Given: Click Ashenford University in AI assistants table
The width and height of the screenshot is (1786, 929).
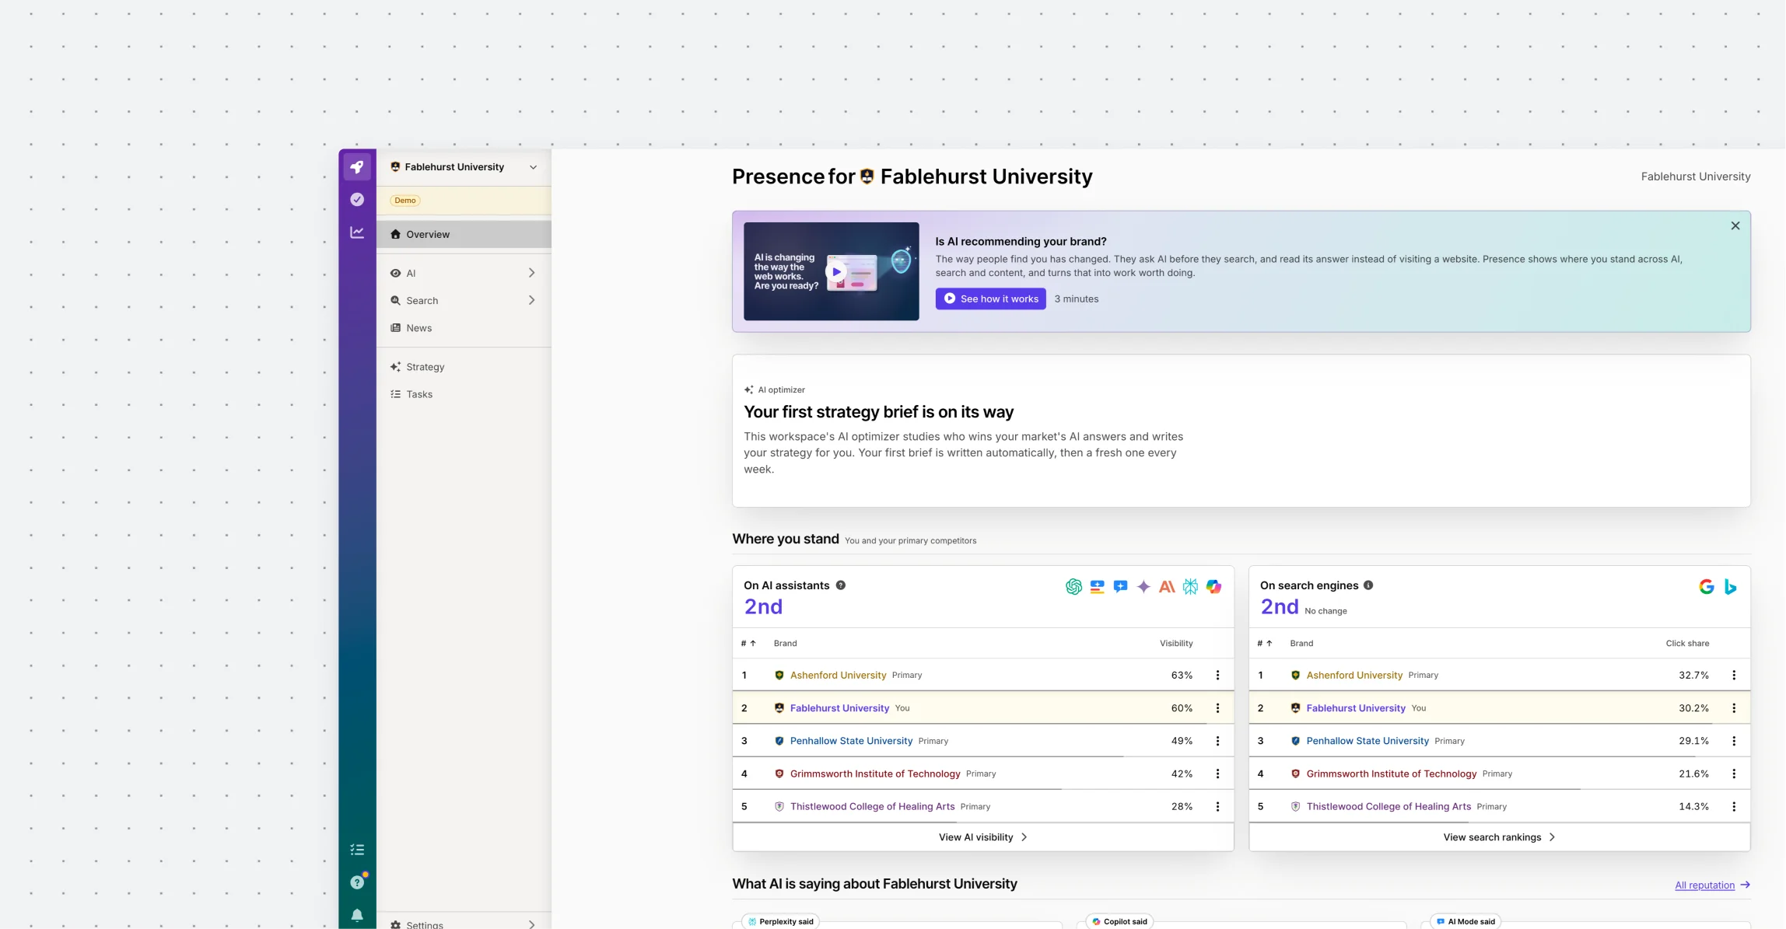Looking at the screenshot, I should [x=838, y=676].
